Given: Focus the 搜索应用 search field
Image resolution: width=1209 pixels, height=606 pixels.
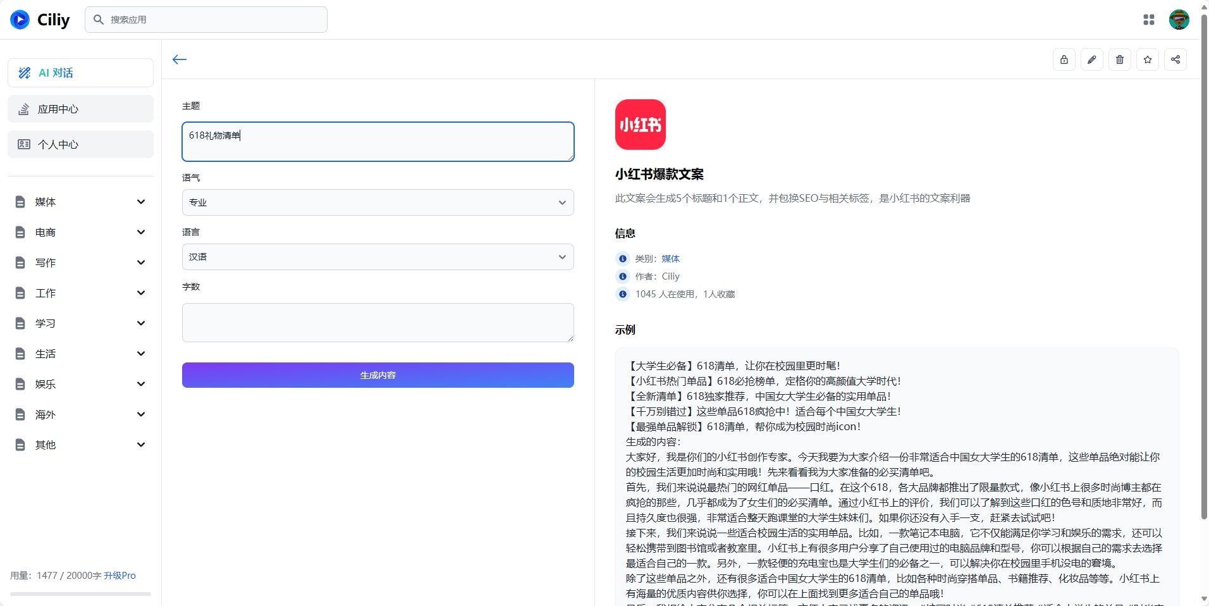Looking at the screenshot, I should click(206, 20).
